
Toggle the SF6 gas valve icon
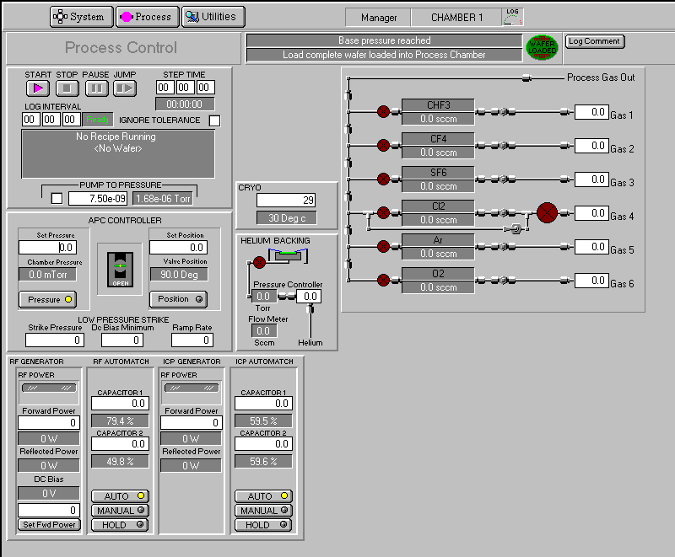pos(383,179)
